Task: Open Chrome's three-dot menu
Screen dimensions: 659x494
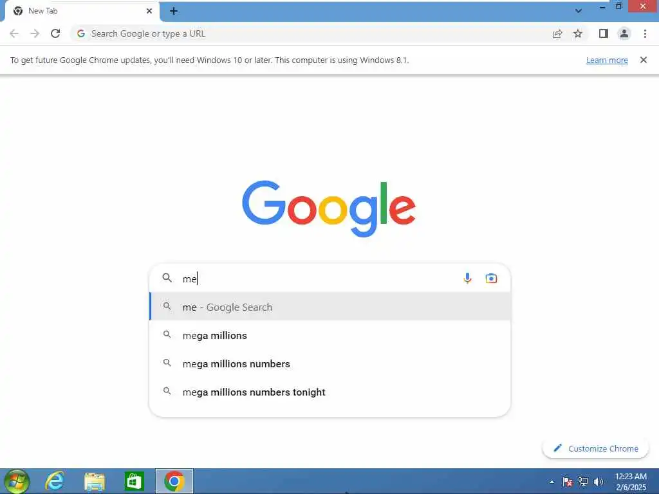Action: pyautogui.click(x=645, y=33)
